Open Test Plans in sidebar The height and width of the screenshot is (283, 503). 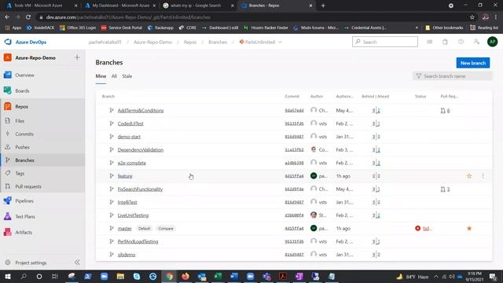pos(25,217)
